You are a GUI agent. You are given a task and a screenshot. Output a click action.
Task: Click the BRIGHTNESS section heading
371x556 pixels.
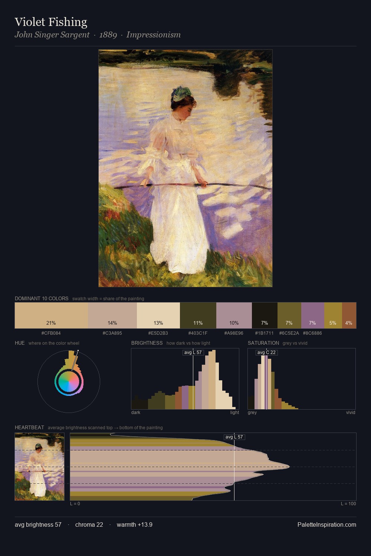[147, 343]
